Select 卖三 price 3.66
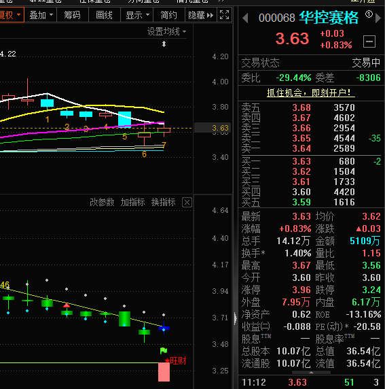 tap(301, 128)
